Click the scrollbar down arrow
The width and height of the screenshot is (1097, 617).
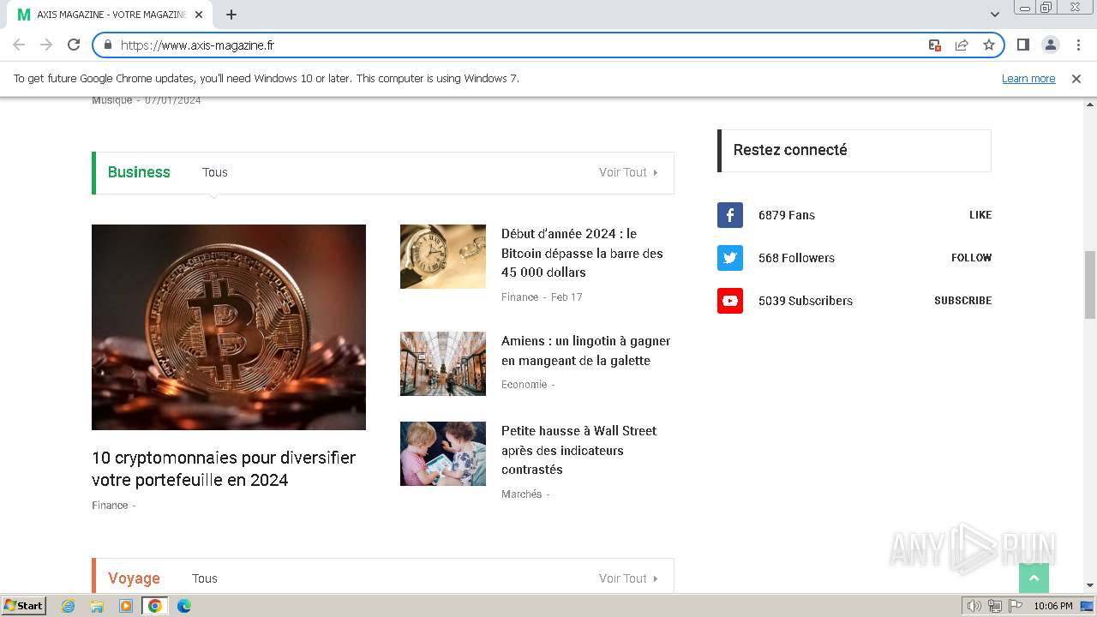tap(1090, 586)
